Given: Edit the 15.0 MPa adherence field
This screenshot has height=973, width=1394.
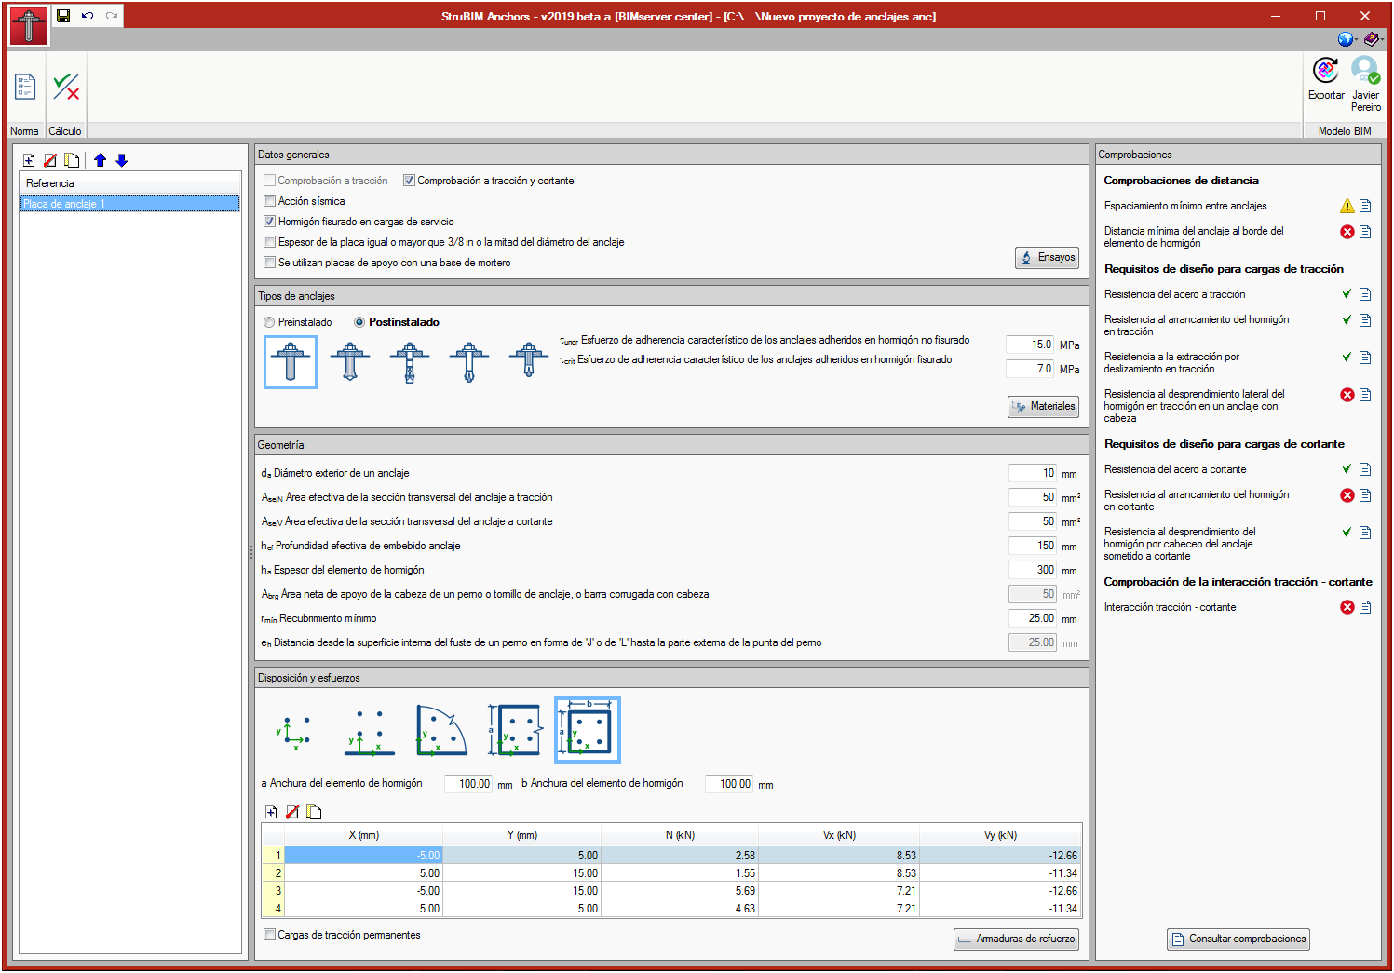Looking at the screenshot, I should pyautogui.click(x=1030, y=345).
